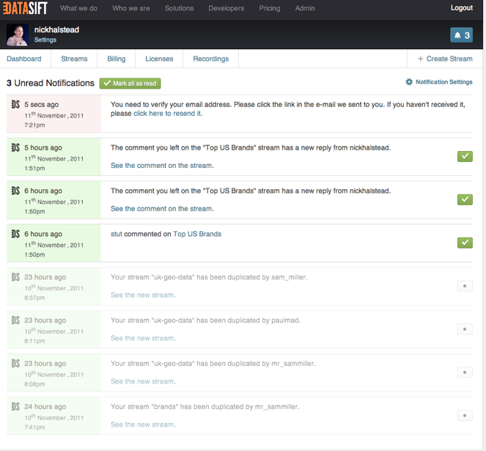See new uk-geo-data stream by mr_sammiller
This screenshot has height=451, width=486.
point(143,381)
